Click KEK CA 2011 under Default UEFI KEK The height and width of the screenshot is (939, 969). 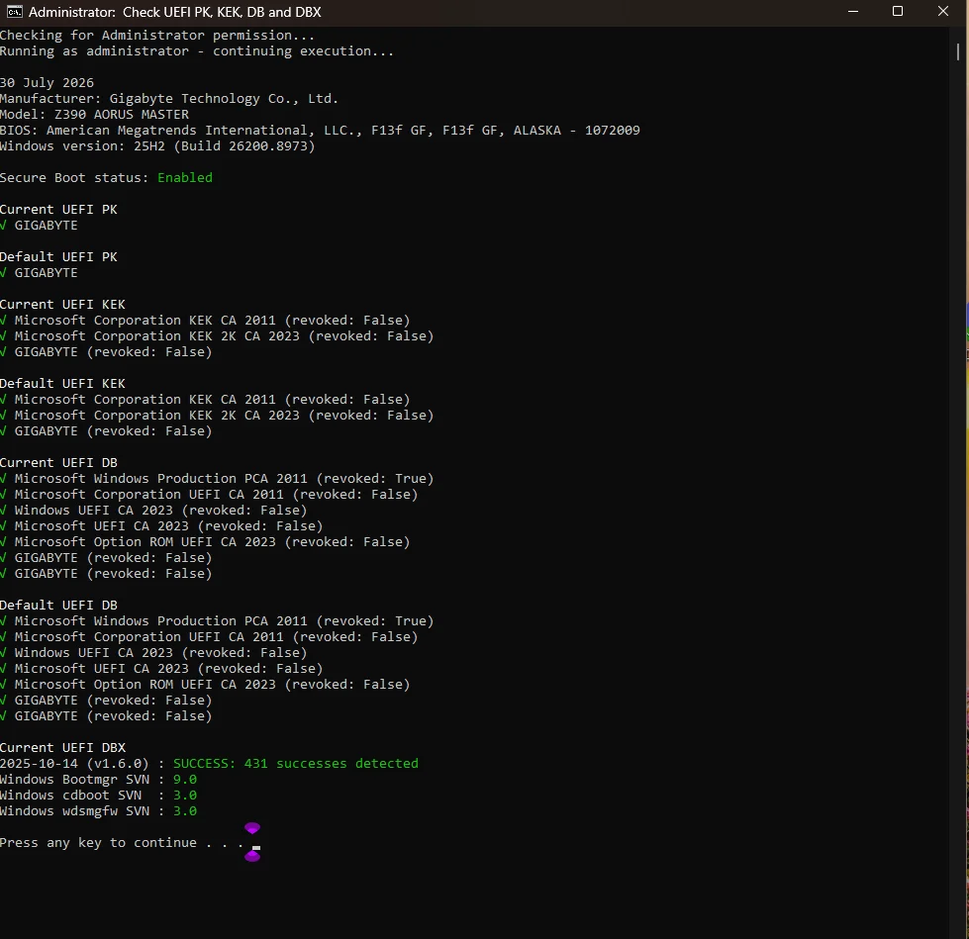212,400
